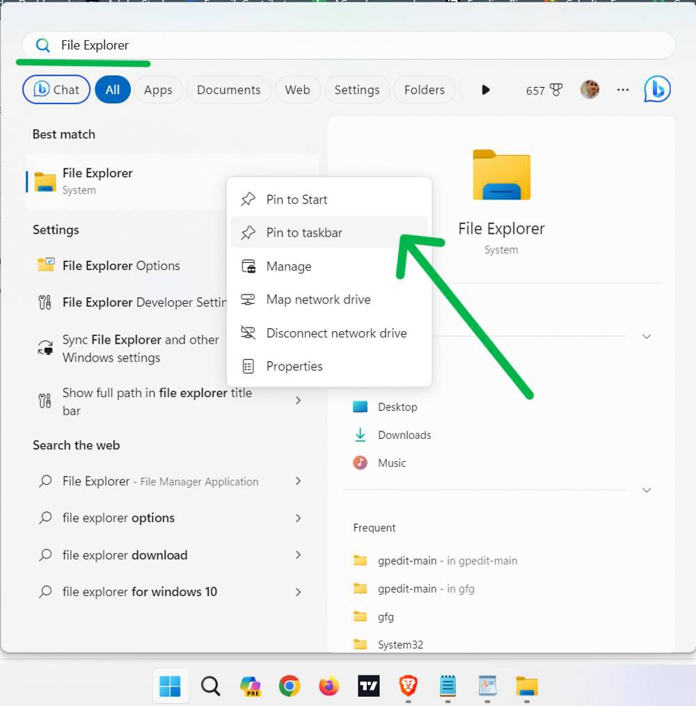The height and width of the screenshot is (706, 696).
Task: Choose Pin to Start in context menu
Action: click(329, 200)
